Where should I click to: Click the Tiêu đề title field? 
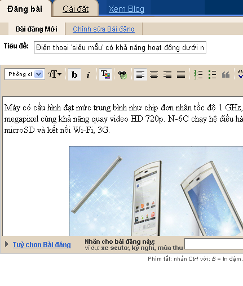[x=120, y=47]
